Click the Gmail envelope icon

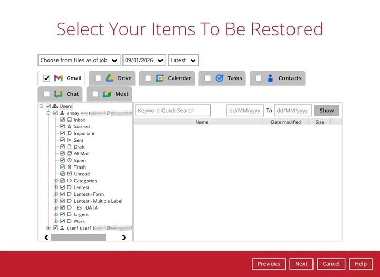pyautogui.click(x=59, y=78)
